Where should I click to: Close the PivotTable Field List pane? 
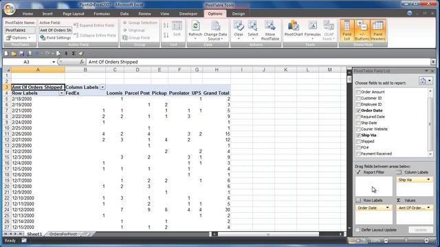[432, 71]
